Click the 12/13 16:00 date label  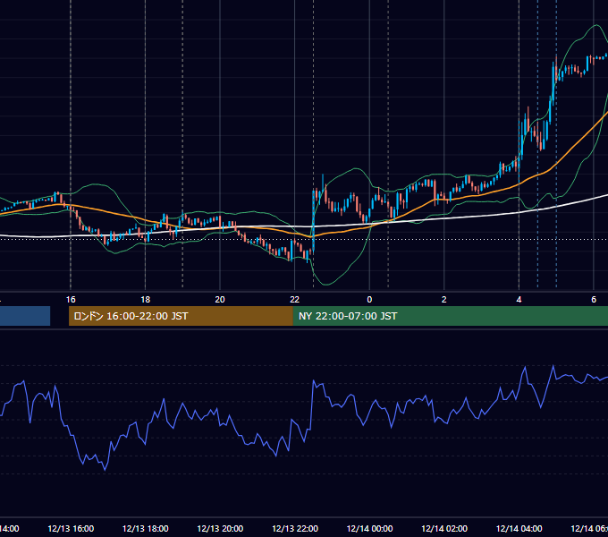click(71, 528)
